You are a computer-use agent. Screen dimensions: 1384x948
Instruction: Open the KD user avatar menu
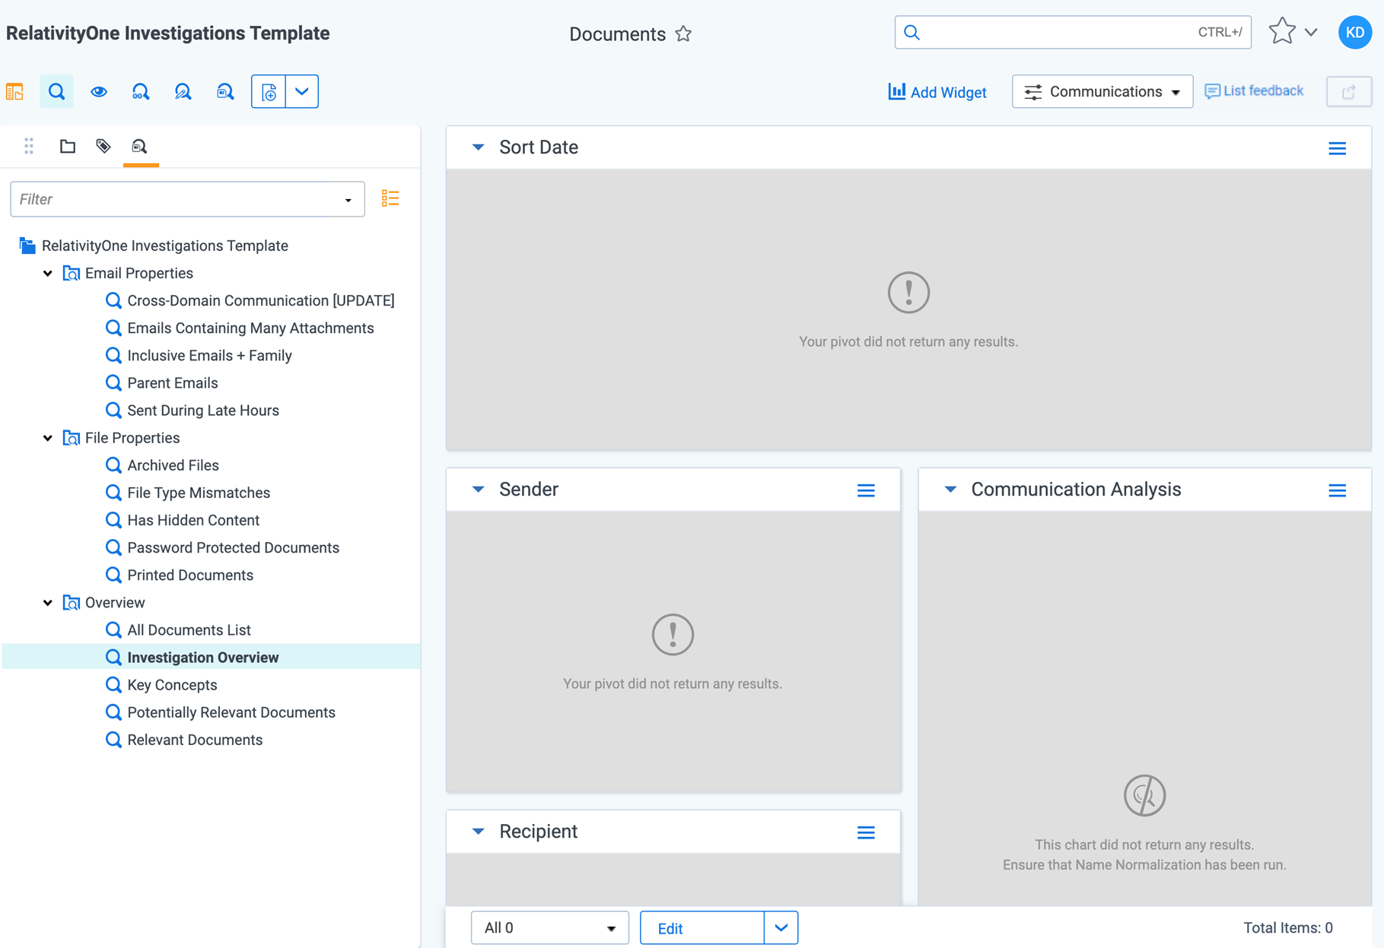[1355, 32]
